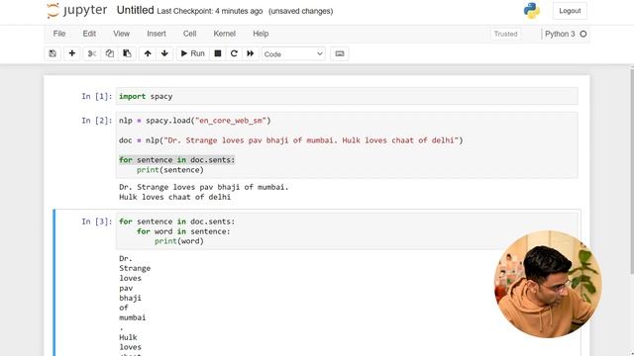Copy selected cells icon
This screenshot has width=634, height=356.
point(109,53)
